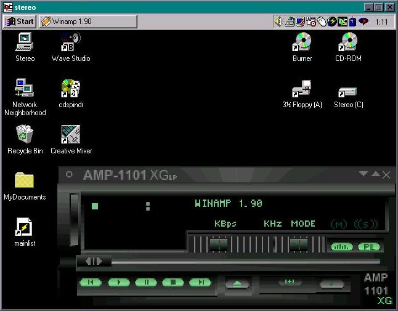Open the Winamp menu circle icon

click(69, 174)
